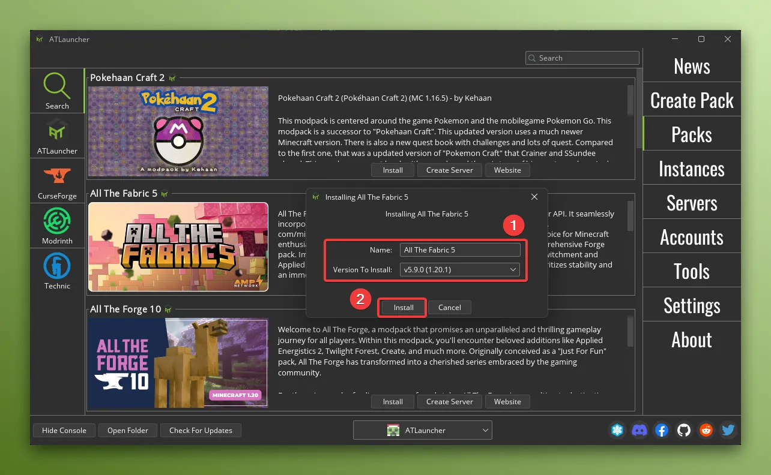
Task: Cancel the All The Fabric 5 installation
Action: tap(449, 307)
